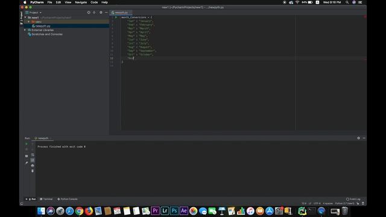The height and width of the screenshot is (217, 386).
Task: Open PyCharm icon in the Dock
Action: [x=302, y=211]
